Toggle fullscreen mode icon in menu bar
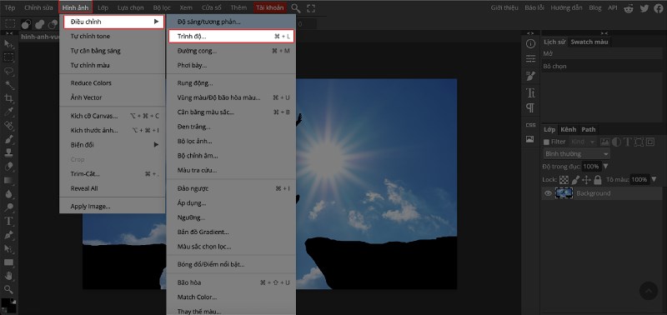 pyautogui.click(x=311, y=8)
